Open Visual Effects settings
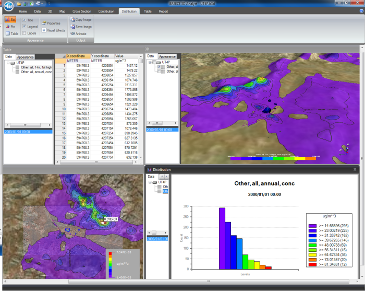This screenshot has width=365, height=291. tap(53, 30)
